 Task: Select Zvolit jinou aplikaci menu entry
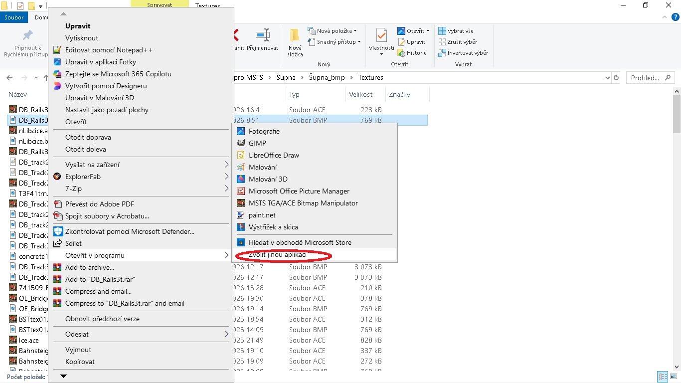(x=277, y=255)
